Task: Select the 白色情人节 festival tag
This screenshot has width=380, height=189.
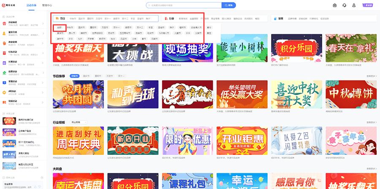Action: point(196,27)
